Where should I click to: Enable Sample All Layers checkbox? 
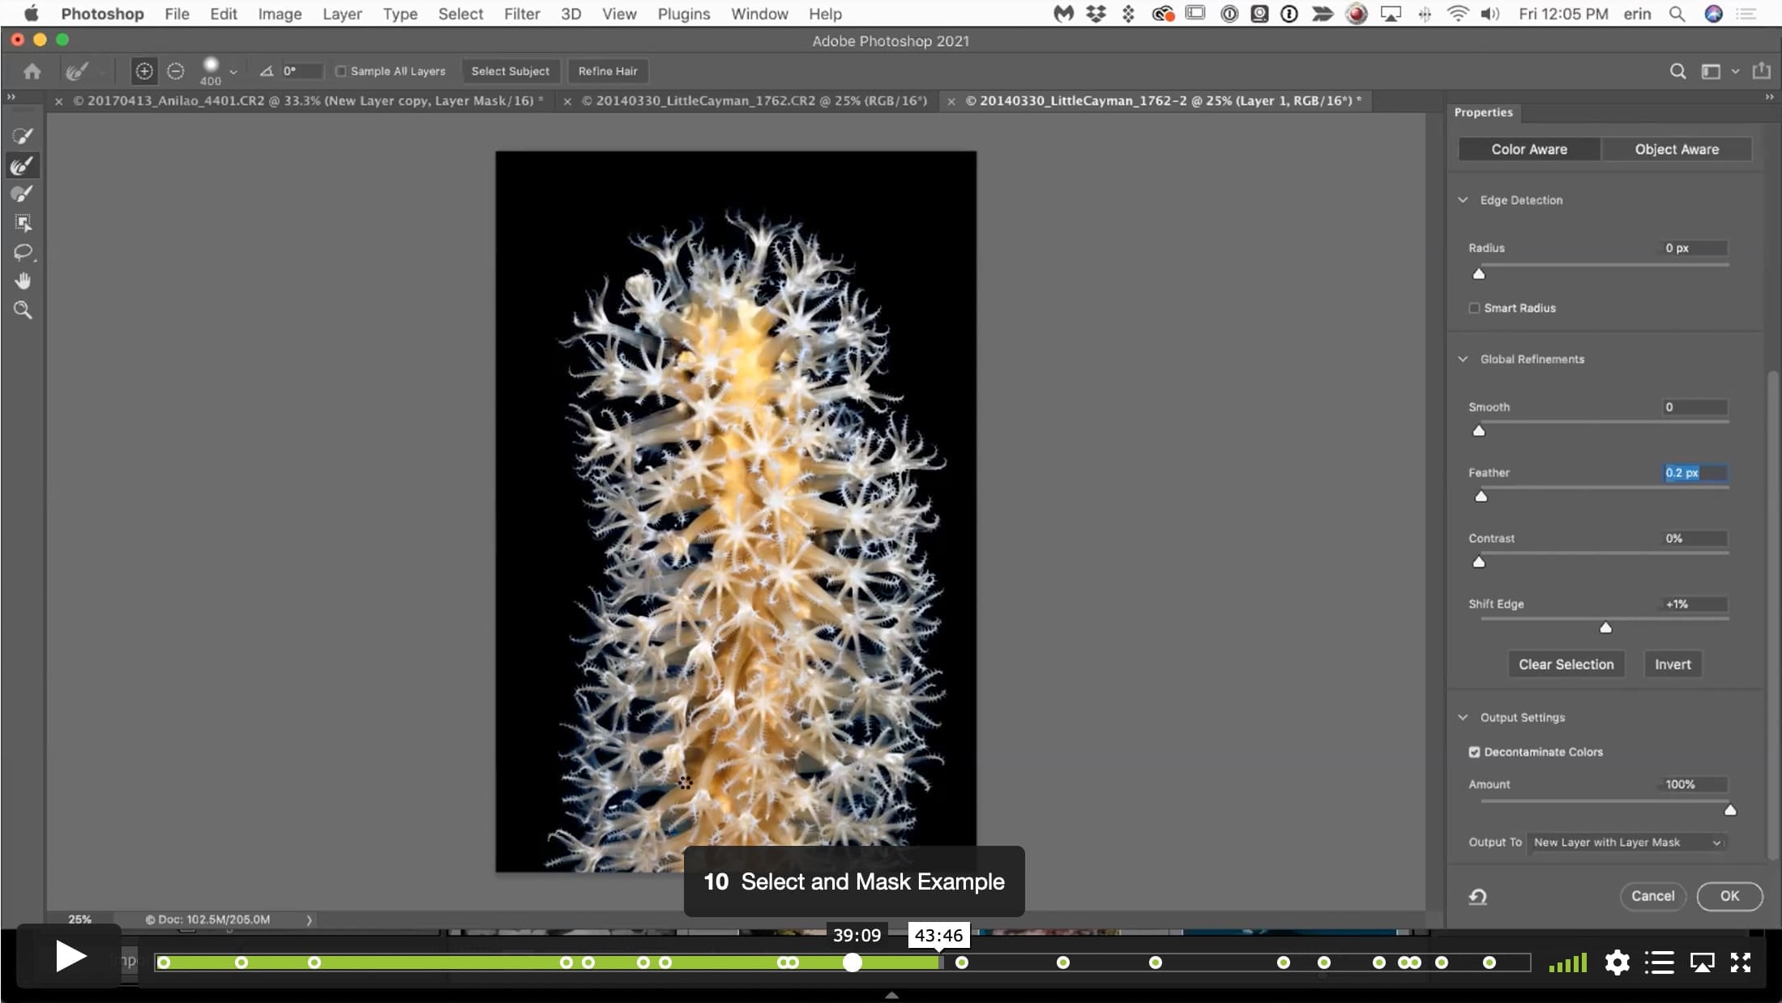[341, 71]
